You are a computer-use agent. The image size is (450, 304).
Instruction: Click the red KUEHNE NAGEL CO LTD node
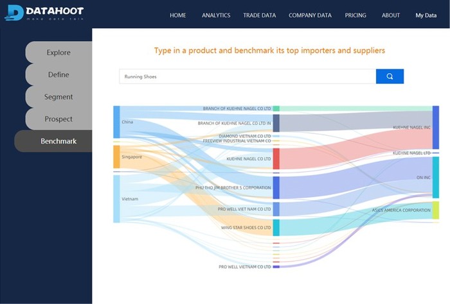(276, 159)
